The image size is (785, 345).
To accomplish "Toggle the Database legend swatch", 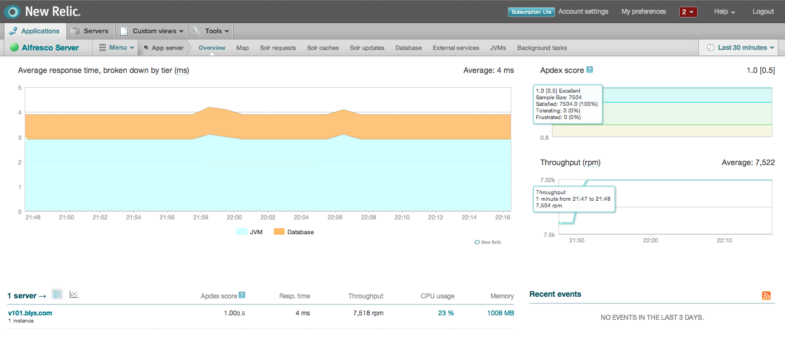I will (279, 232).
